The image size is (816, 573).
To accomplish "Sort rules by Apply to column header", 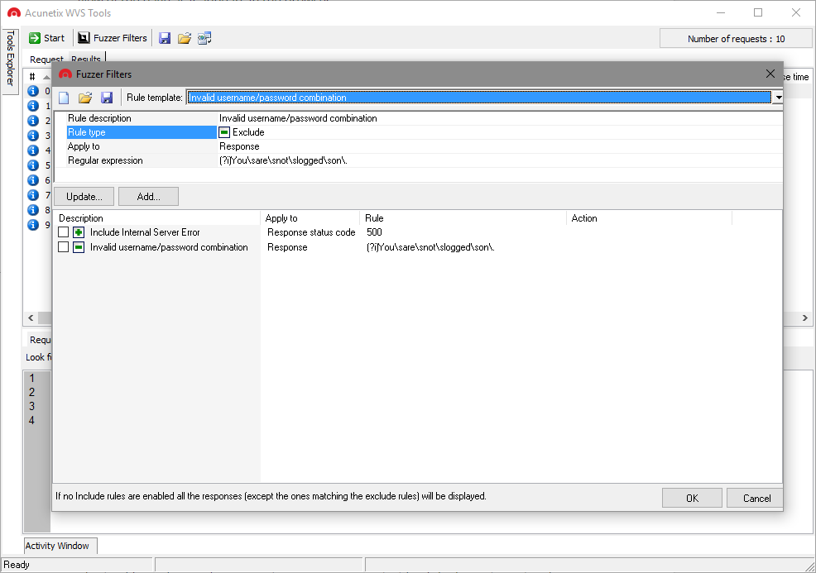I will tap(310, 218).
